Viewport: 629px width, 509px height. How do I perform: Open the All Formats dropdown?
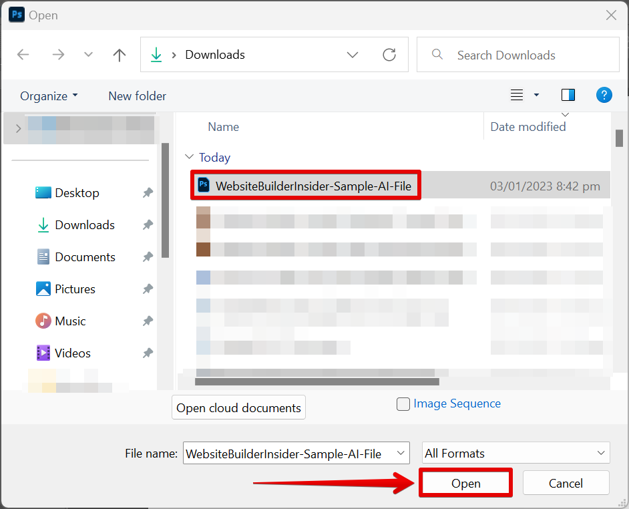(x=516, y=453)
